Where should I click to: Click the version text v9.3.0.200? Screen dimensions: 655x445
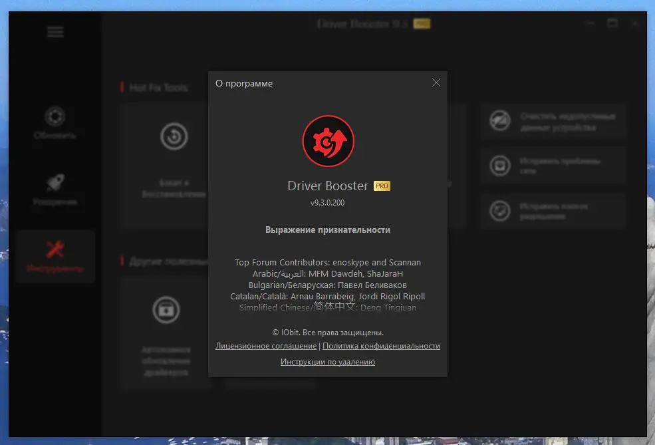click(327, 203)
